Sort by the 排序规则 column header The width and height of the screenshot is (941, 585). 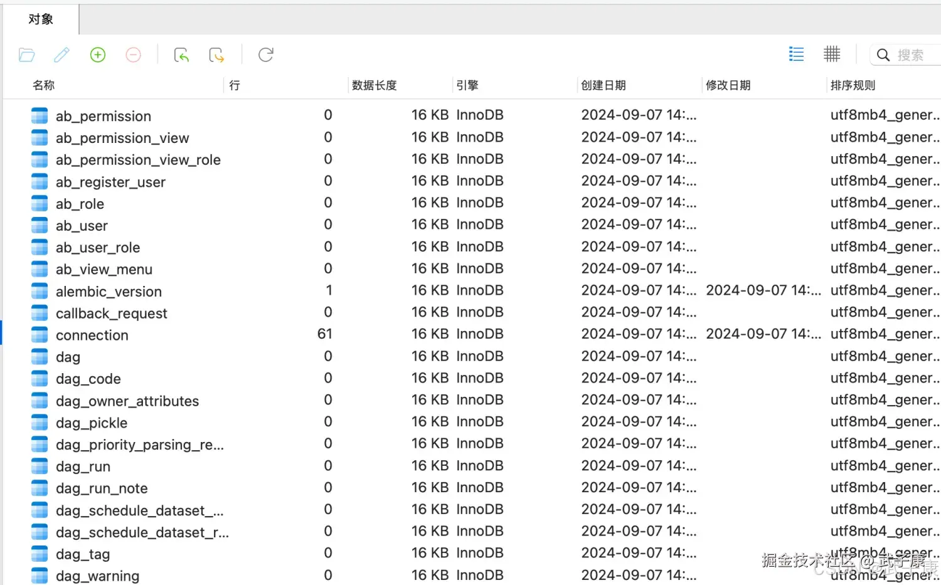click(853, 85)
